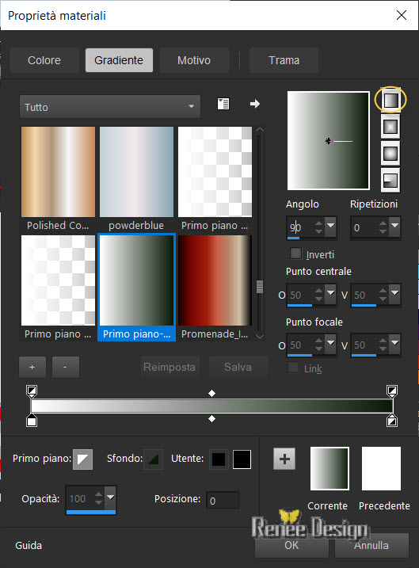Viewport: 419px width, 568px height.
Task: Switch to the Motivo tab
Action: pos(194,60)
